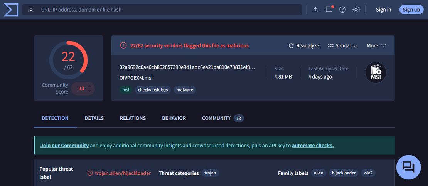Select the checks-usb-bus tag
This screenshot has height=186, width=428.
pyautogui.click(x=153, y=90)
